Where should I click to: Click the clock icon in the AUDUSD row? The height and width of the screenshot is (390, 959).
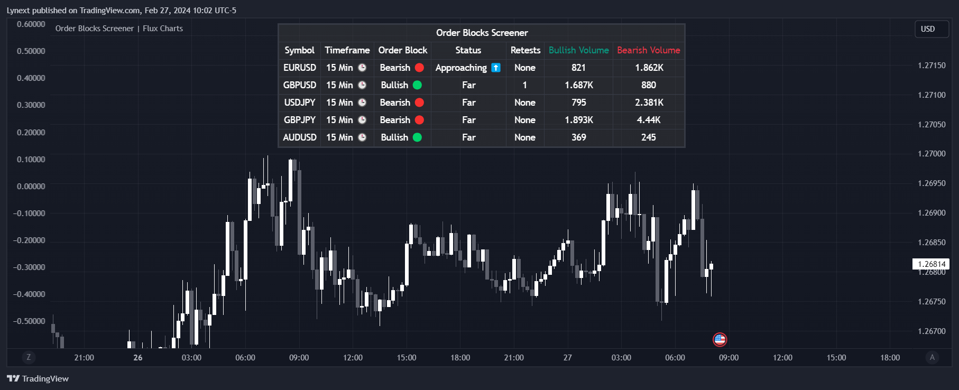click(x=362, y=137)
